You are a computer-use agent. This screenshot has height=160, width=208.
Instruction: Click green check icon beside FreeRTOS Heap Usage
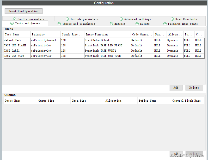click(165, 24)
